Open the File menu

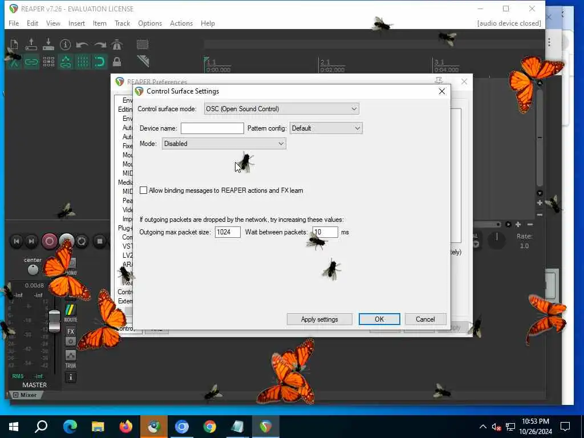pos(14,23)
